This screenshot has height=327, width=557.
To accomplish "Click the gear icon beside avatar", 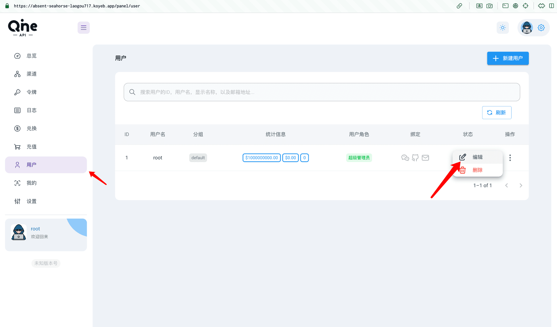I will coord(541,28).
